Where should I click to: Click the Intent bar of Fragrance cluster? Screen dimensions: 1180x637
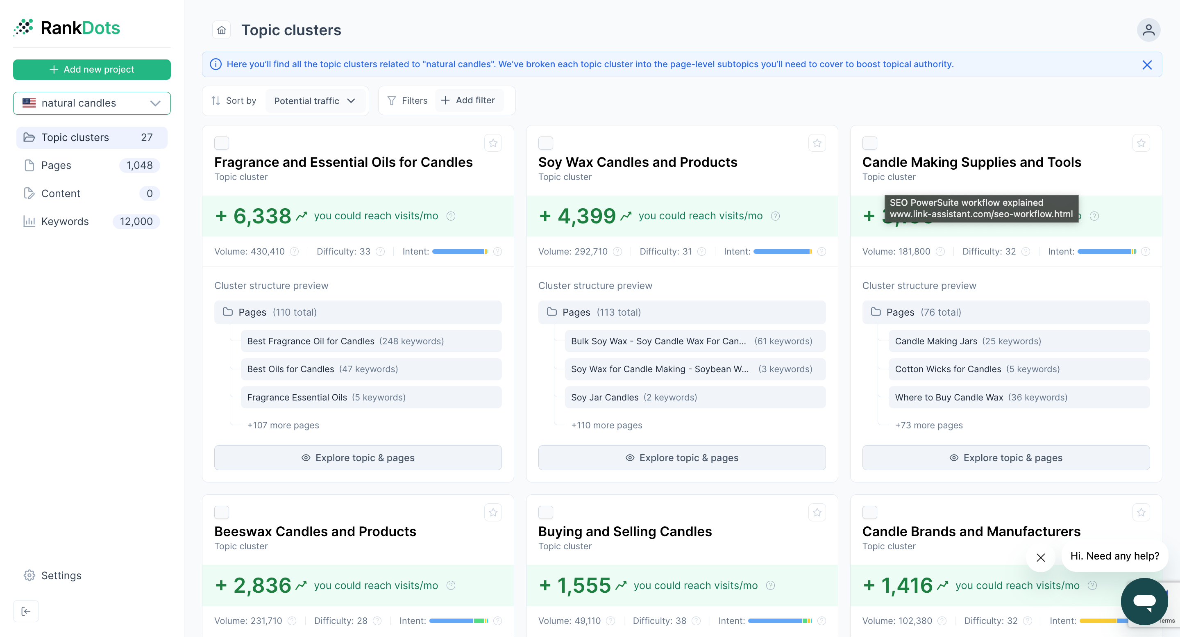click(459, 252)
